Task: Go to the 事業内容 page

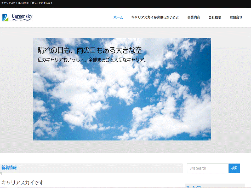Action: (x=193, y=17)
